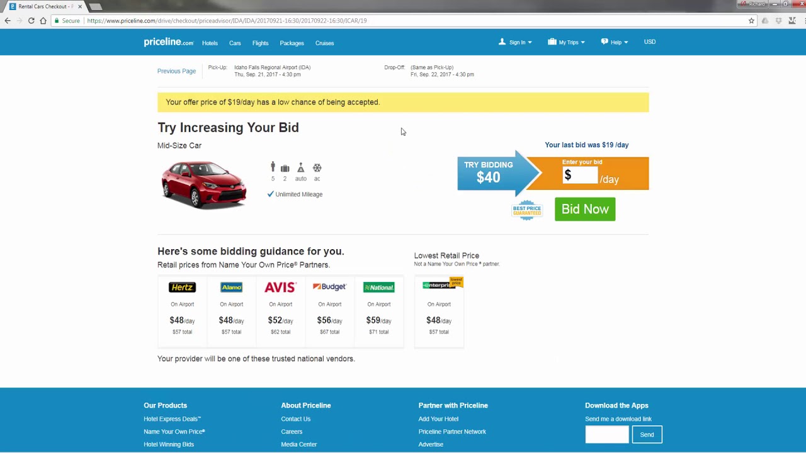This screenshot has height=453, width=806.
Task: Click the low chance offer warning banner
Action: click(x=403, y=103)
